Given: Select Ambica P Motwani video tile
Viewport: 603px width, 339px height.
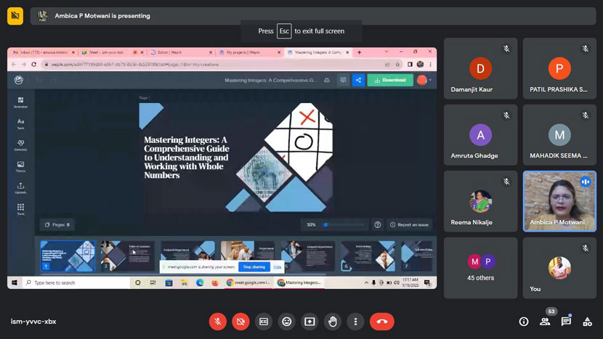Looking at the screenshot, I should [x=559, y=201].
